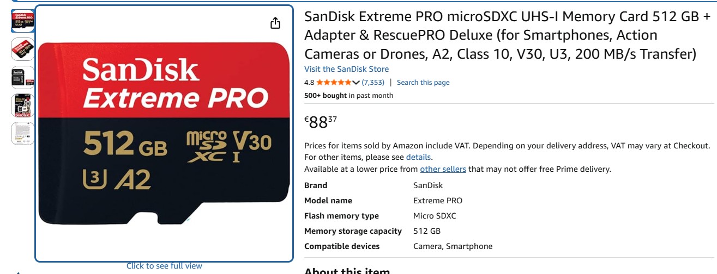This screenshot has width=717, height=274.
Task: Select the third thumbnail with card and adapter
Action: (x=23, y=77)
